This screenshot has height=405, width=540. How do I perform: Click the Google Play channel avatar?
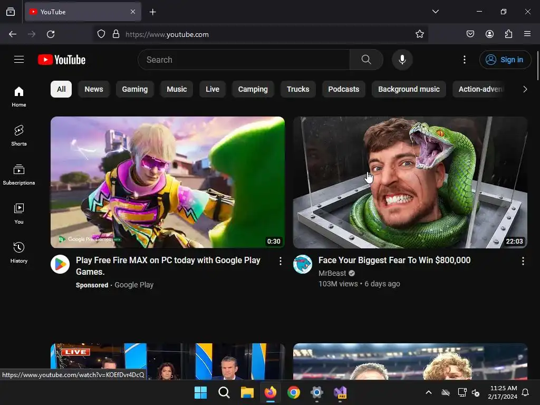(x=60, y=264)
